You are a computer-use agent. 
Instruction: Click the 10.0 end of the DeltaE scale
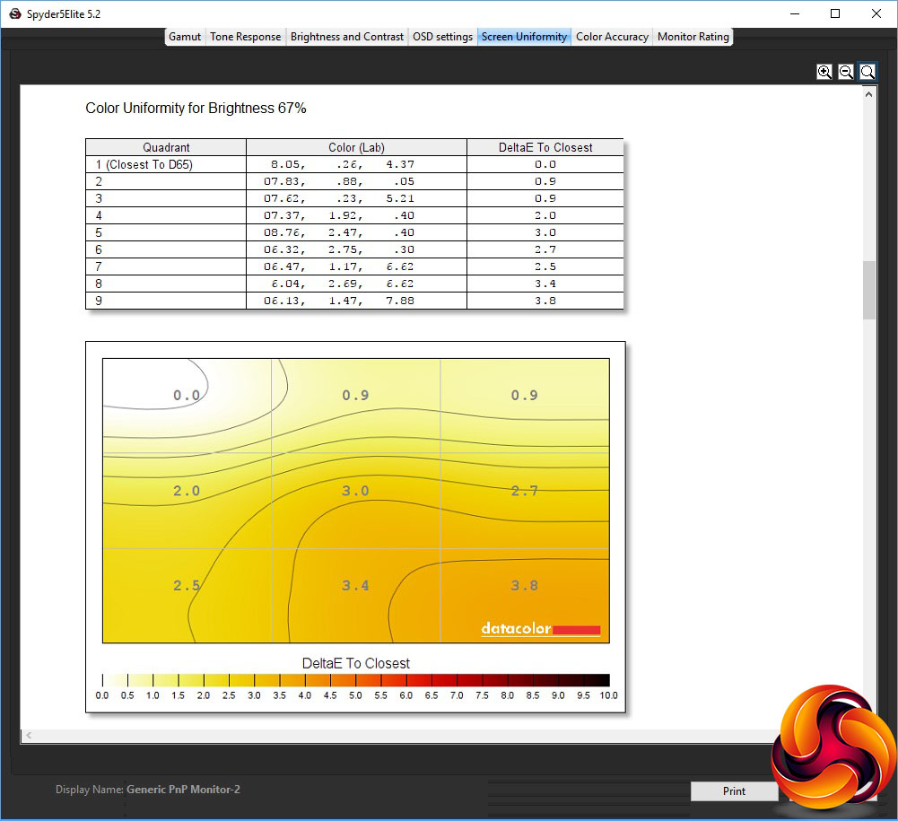(608, 695)
